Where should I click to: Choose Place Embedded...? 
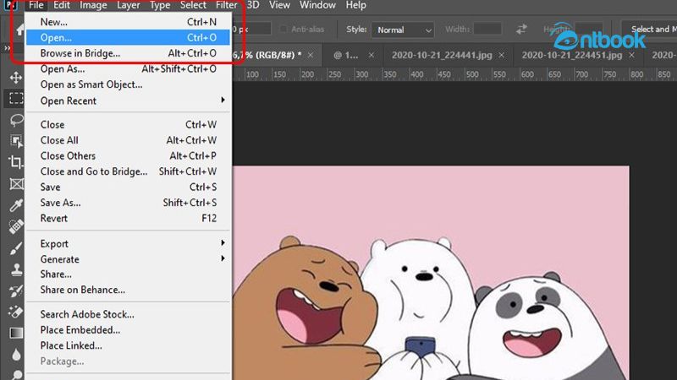click(129, 329)
